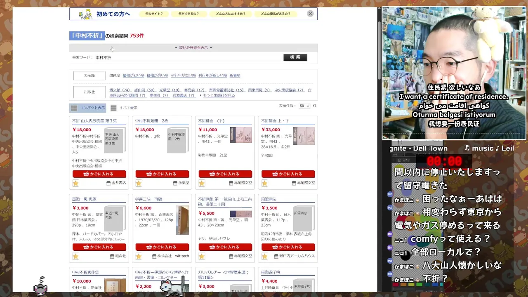The height and width of the screenshot is (297, 528).
Task: Open the 瀬戸内アーカムハウス store link
Action: (295, 256)
